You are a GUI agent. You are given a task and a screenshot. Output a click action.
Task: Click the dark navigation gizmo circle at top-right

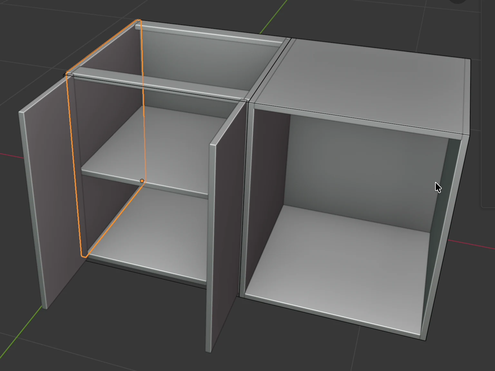click(458, 1)
